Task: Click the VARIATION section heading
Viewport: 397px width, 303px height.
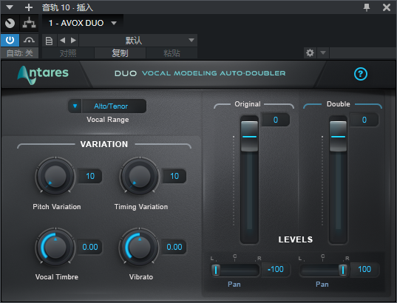Action: coord(104,144)
